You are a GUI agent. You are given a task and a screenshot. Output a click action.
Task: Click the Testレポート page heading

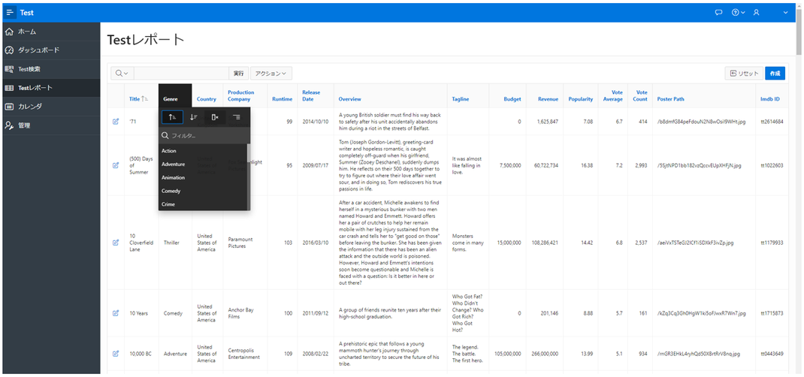(146, 40)
